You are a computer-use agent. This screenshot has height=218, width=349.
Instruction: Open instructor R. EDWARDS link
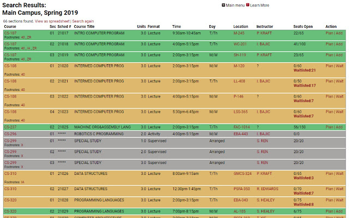(x=267, y=189)
